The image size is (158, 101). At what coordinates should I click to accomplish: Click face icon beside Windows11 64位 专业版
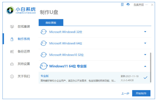coord(44,66)
